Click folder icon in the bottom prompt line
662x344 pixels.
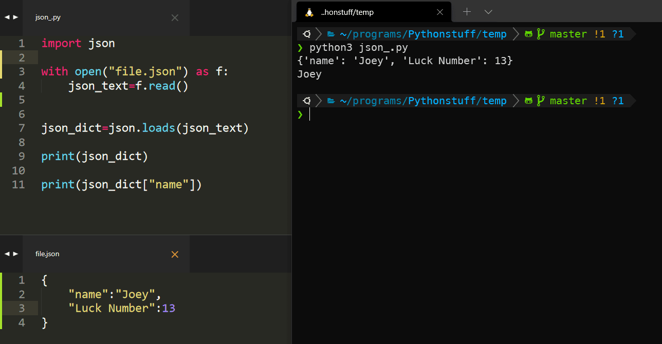(331, 101)
